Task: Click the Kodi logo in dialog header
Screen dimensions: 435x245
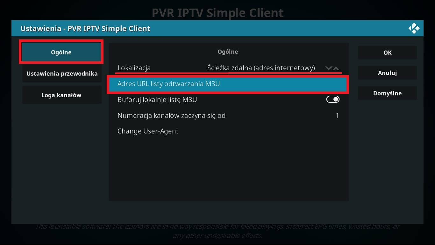Action: click(x=414, y=29)
